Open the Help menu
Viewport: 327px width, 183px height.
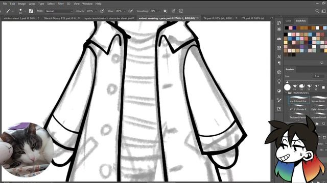98,4
